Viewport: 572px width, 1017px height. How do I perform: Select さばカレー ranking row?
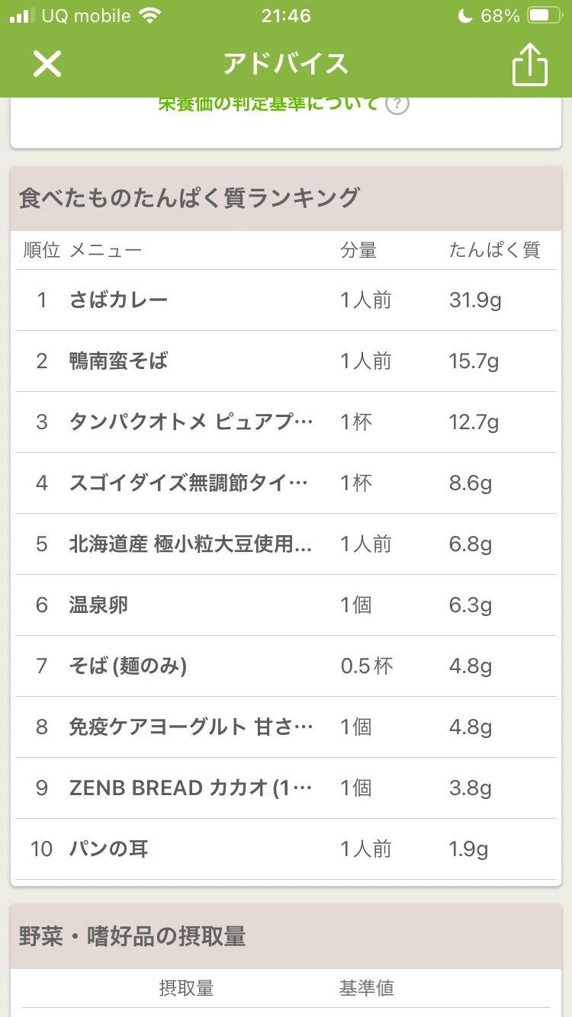[x=286, y=300]
